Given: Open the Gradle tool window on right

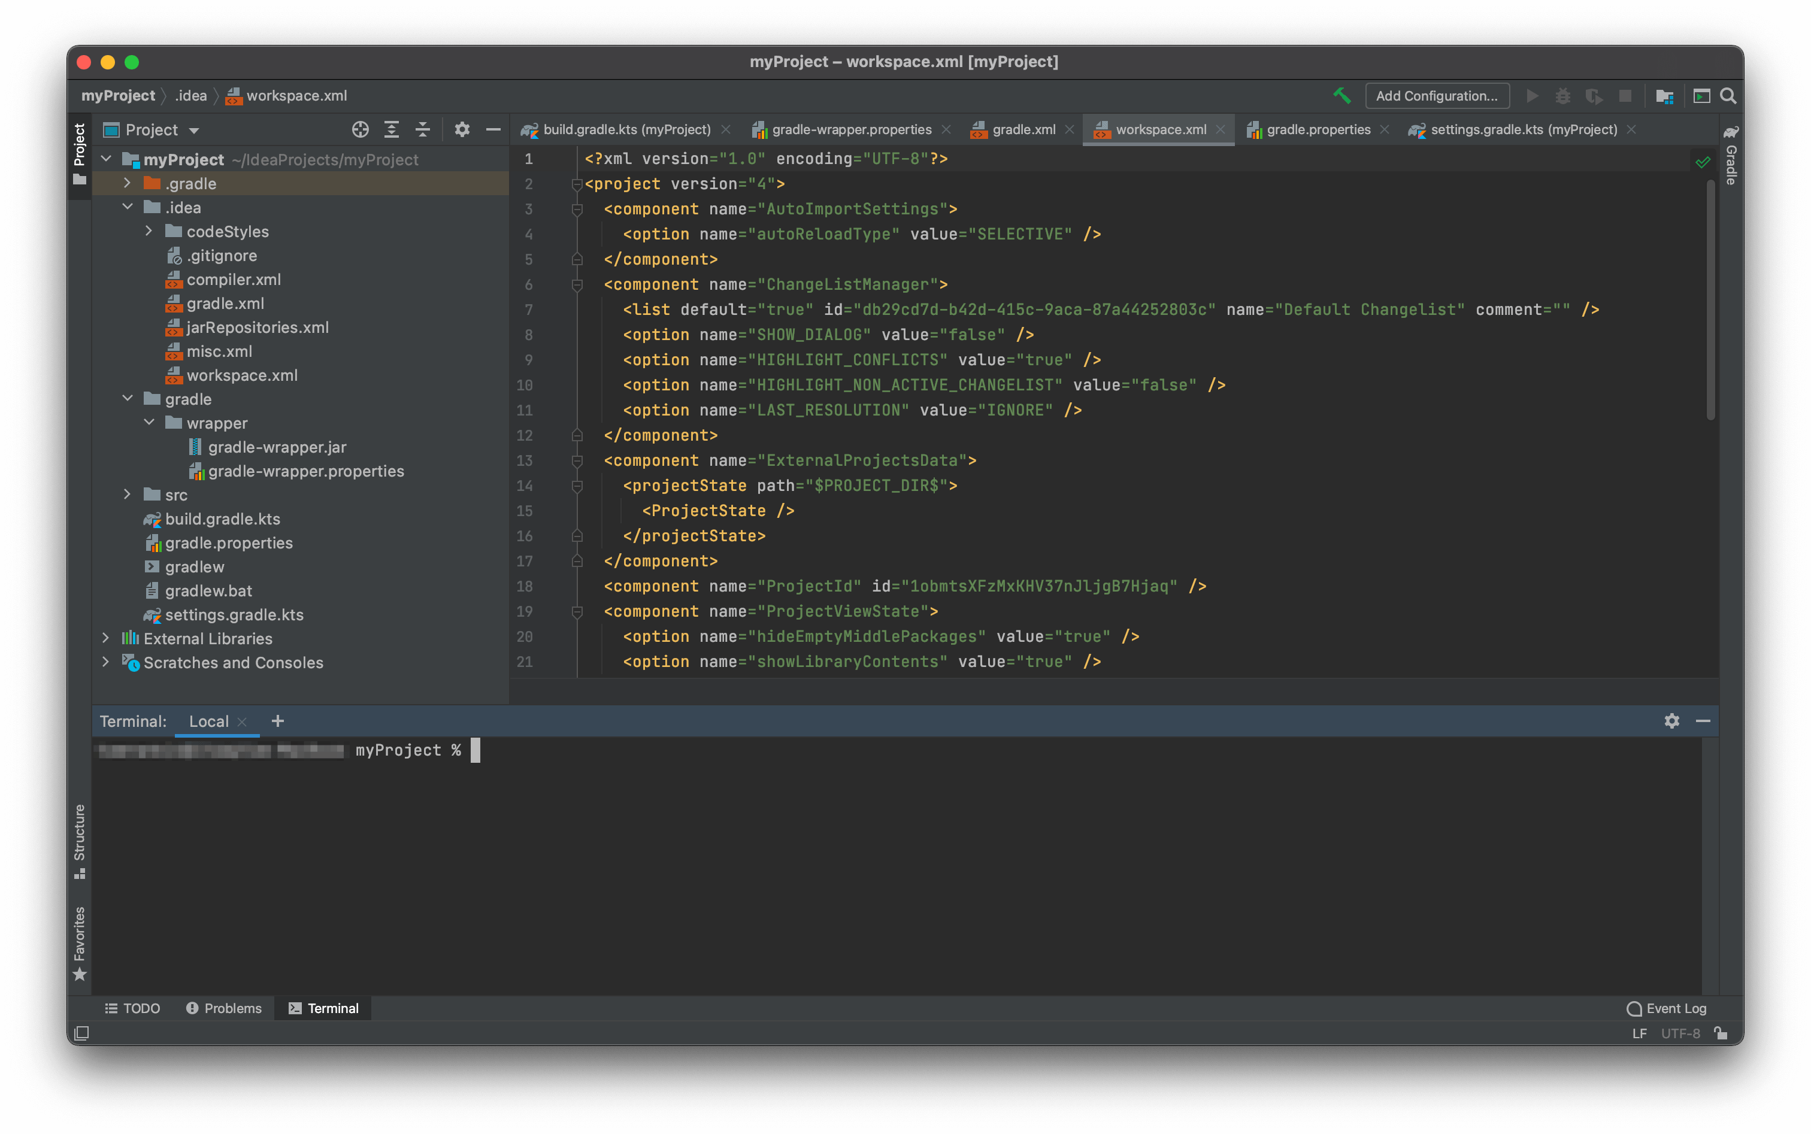Looking at the screenshot, I should (1730, 155).
